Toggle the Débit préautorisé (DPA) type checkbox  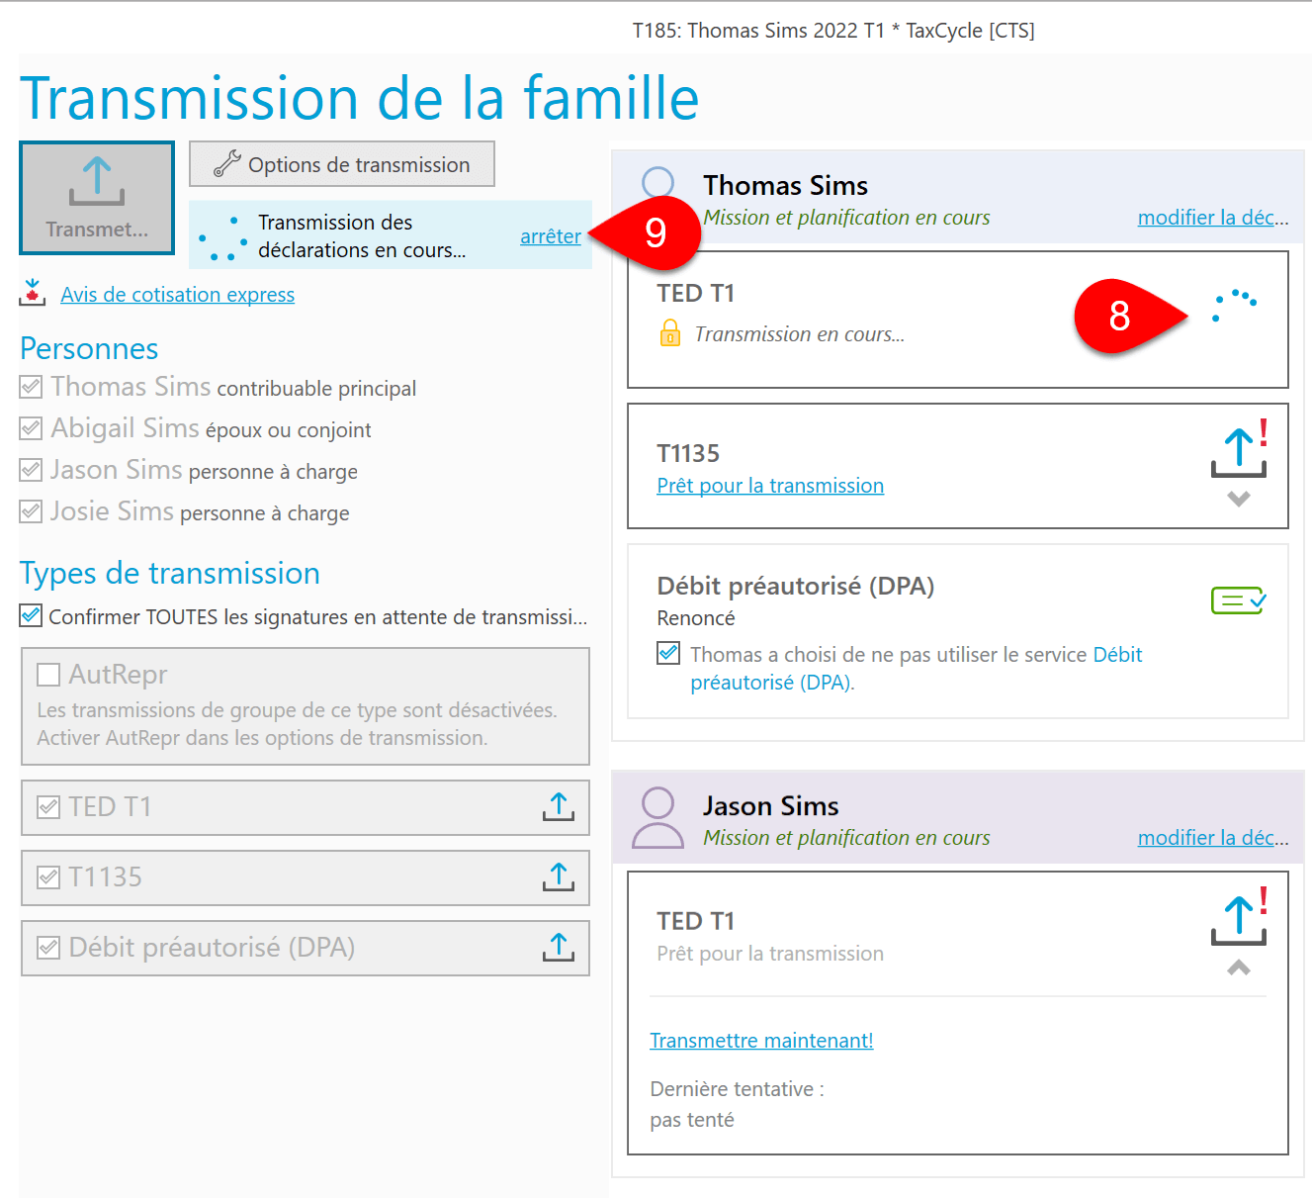pos(48,948)
